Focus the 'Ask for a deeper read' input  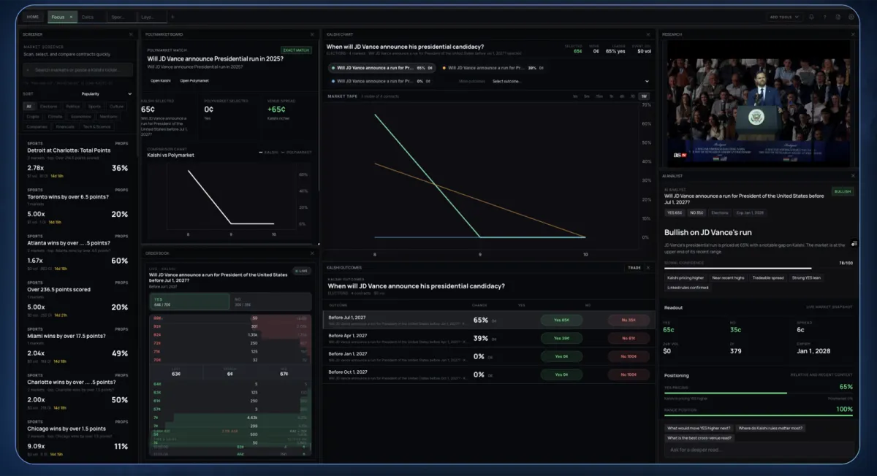[758, 450]
